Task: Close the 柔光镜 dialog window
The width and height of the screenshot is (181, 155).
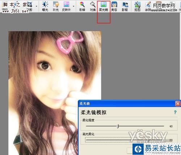Action: [x=178, y=104]
